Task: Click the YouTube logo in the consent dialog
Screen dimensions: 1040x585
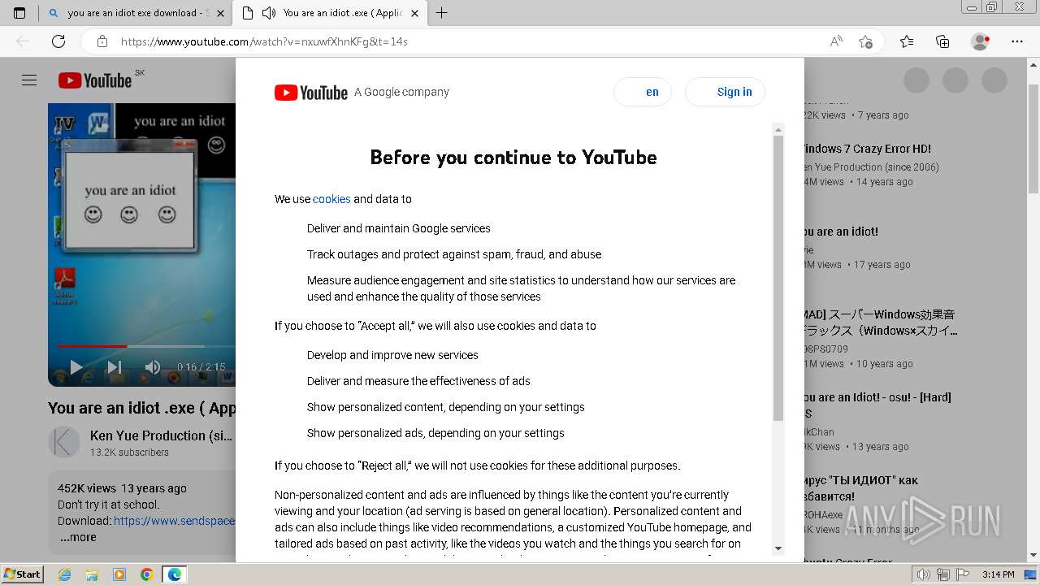Action: point(311,93)
